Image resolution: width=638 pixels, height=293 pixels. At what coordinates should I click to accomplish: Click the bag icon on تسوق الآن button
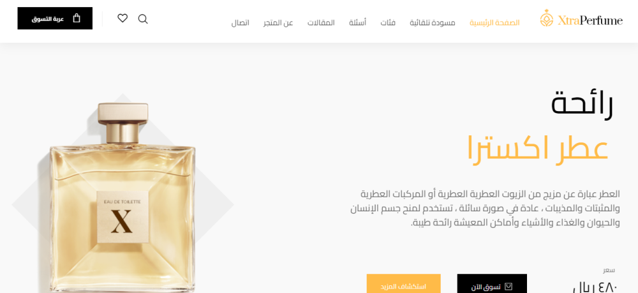coord(508,287)
